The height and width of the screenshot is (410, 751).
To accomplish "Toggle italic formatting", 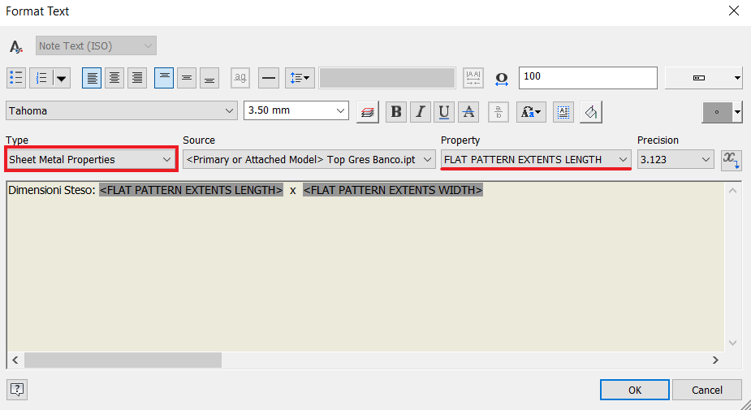I will coord(420,112).
